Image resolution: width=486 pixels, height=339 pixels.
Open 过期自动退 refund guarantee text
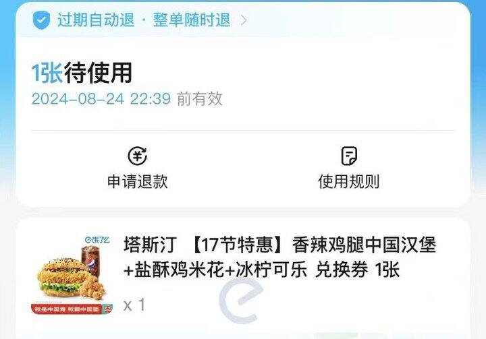pos(96,20)
